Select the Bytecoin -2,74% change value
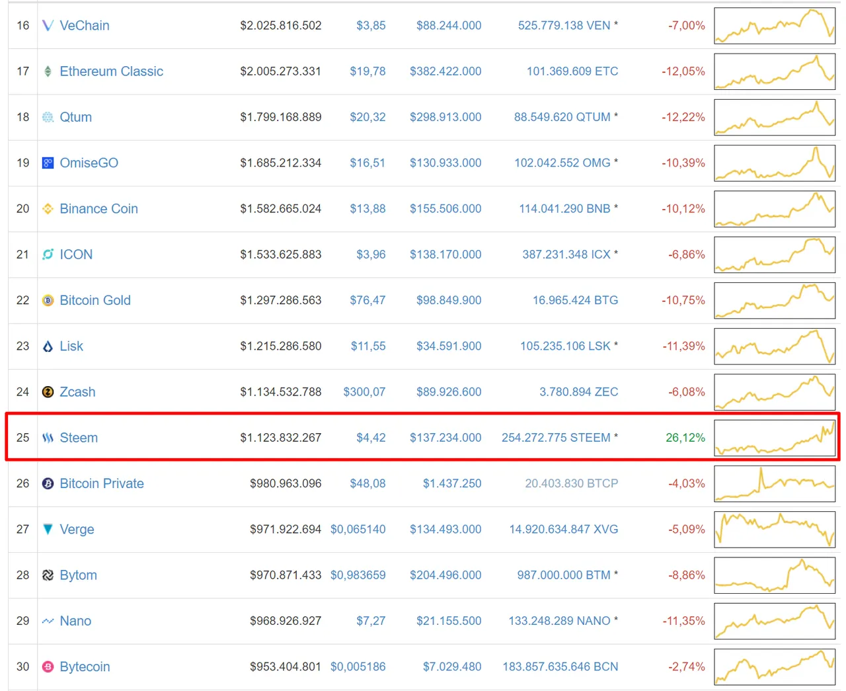 pyautogui.click(x=687, y=667)
